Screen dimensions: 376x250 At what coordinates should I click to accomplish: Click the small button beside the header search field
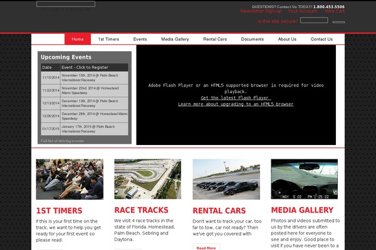click(338, 22)
